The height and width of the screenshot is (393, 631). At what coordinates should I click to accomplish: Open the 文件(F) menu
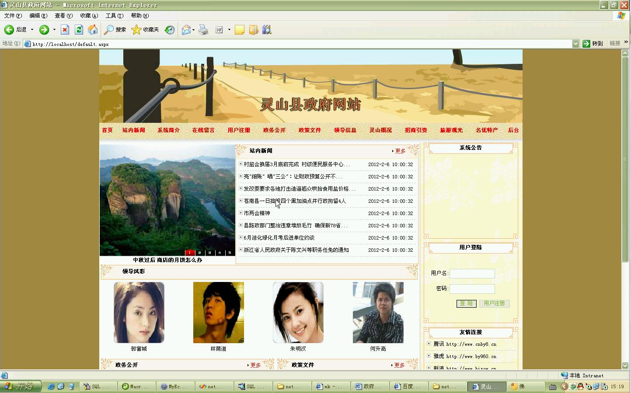point(13,16)
